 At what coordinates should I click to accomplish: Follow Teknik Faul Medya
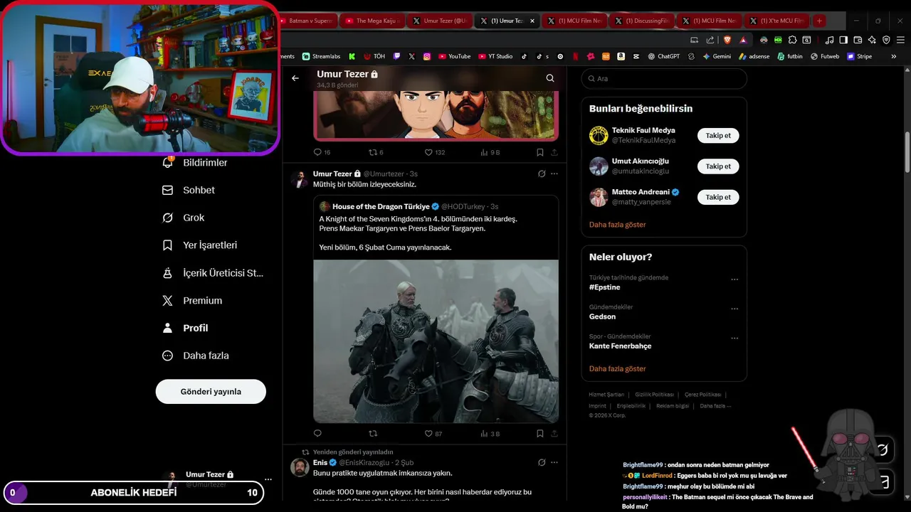[718, 135]
